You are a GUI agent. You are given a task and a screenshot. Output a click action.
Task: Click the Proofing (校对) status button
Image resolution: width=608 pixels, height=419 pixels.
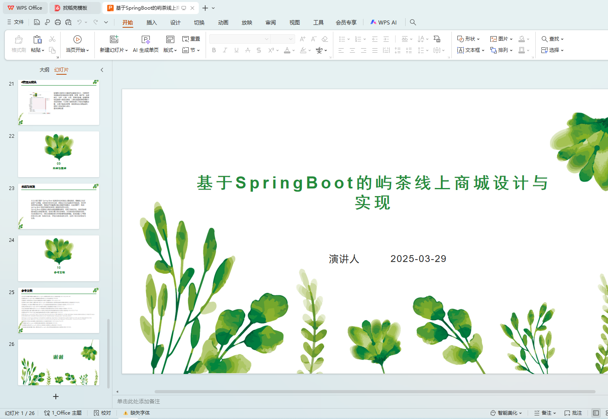coord(102,413)
